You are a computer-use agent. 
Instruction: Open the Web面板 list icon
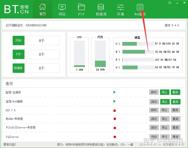coord(140,7)
